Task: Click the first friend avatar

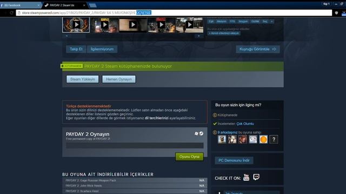Action: [222, 139]
